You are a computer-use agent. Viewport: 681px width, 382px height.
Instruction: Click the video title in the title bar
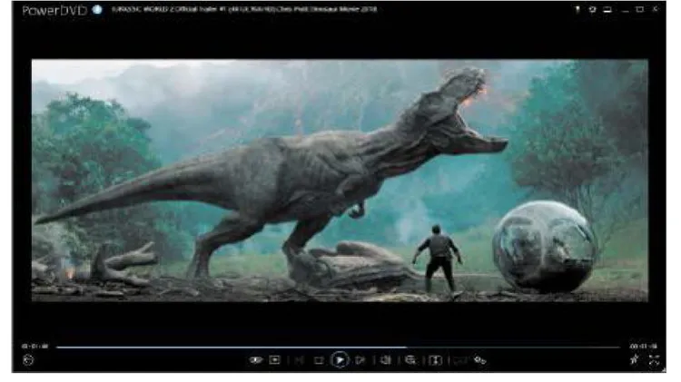coord(244,9)
